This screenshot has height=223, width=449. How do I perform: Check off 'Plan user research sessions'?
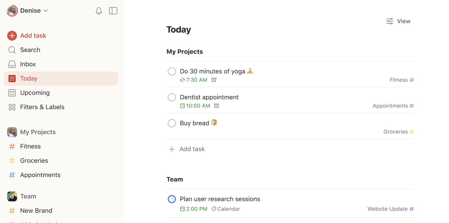click(x=171, y=199)
